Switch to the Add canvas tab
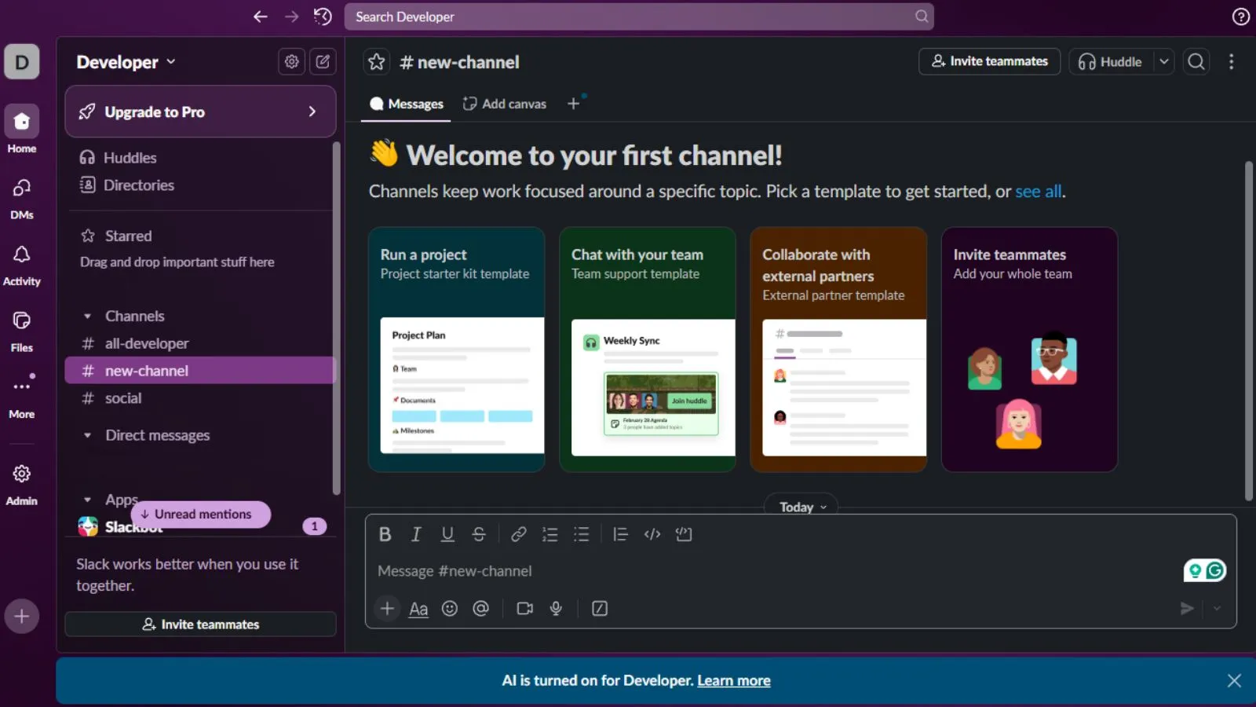Screen dimensions: 1256x707 505,104
